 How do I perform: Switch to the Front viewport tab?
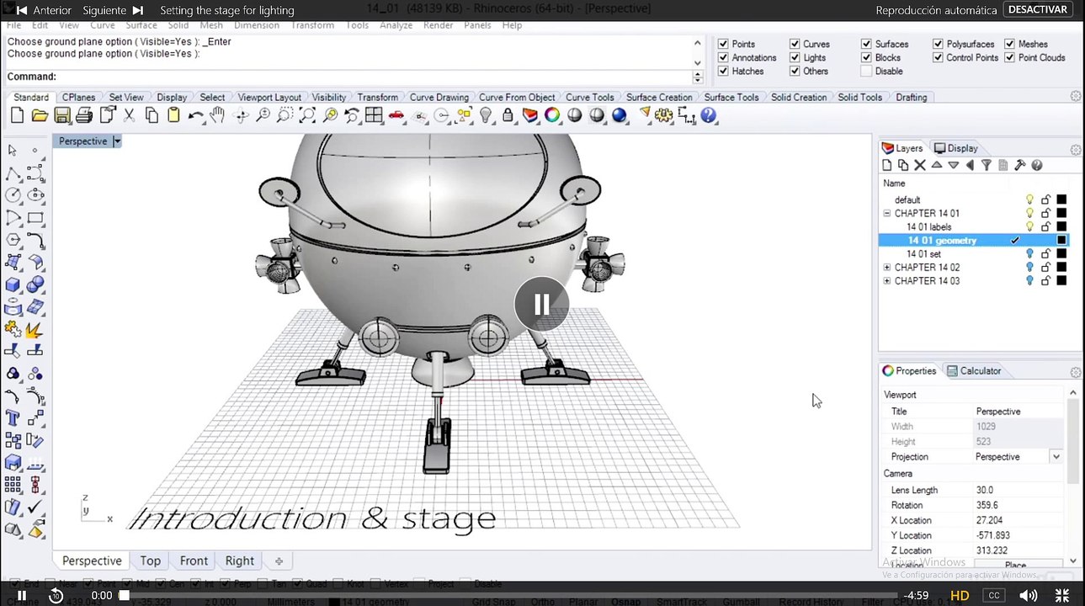[x=194, y=561]
